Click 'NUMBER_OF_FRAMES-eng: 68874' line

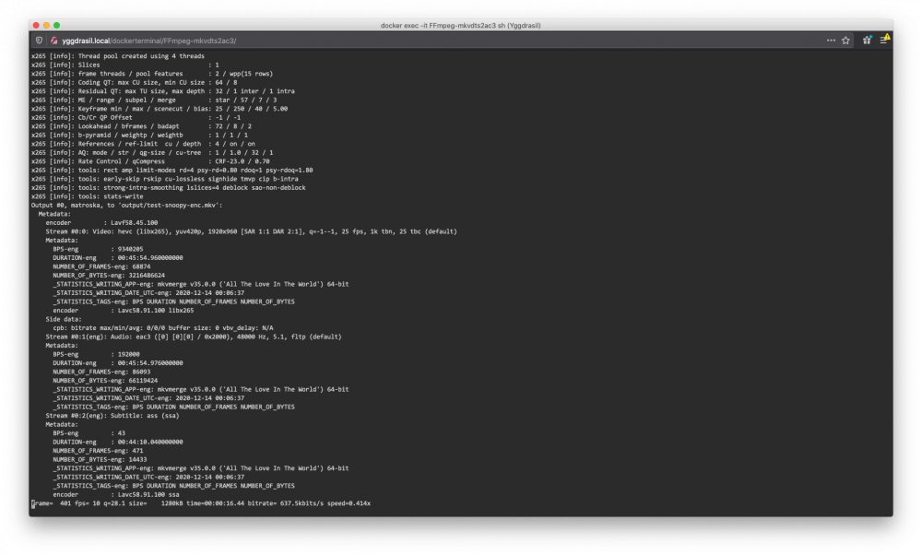coord(101,267)
